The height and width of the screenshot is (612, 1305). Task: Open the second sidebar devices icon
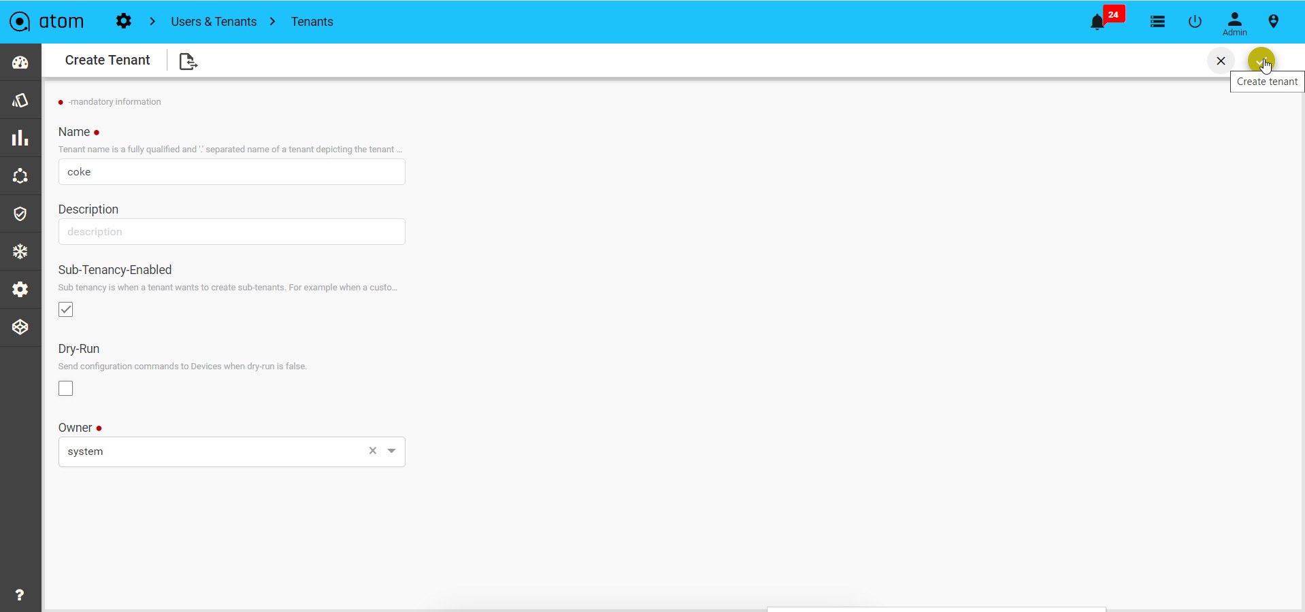(20, 101)
